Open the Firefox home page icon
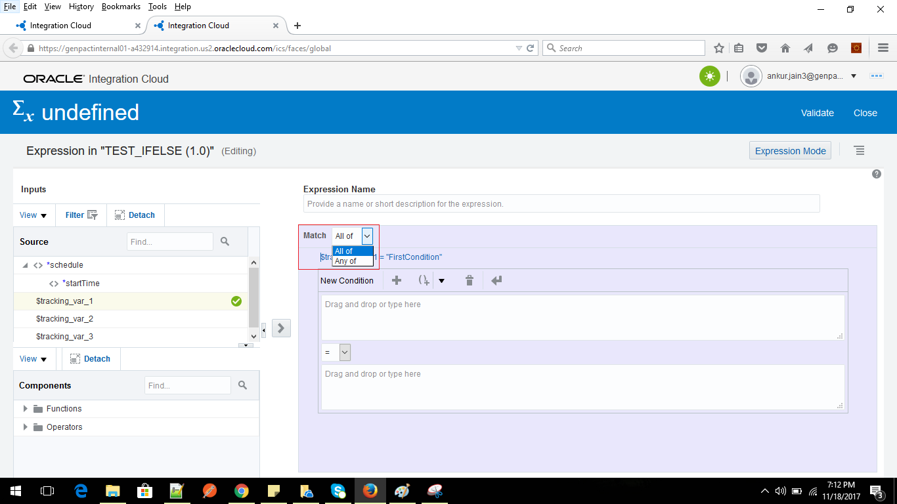Image resolution: width=897 pixels, height=504 pixels. point(785,48)
